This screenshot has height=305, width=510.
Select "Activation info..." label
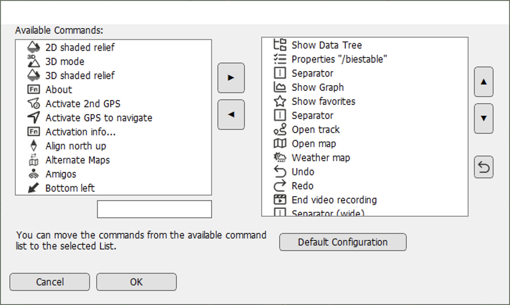(x=81, y=132)
